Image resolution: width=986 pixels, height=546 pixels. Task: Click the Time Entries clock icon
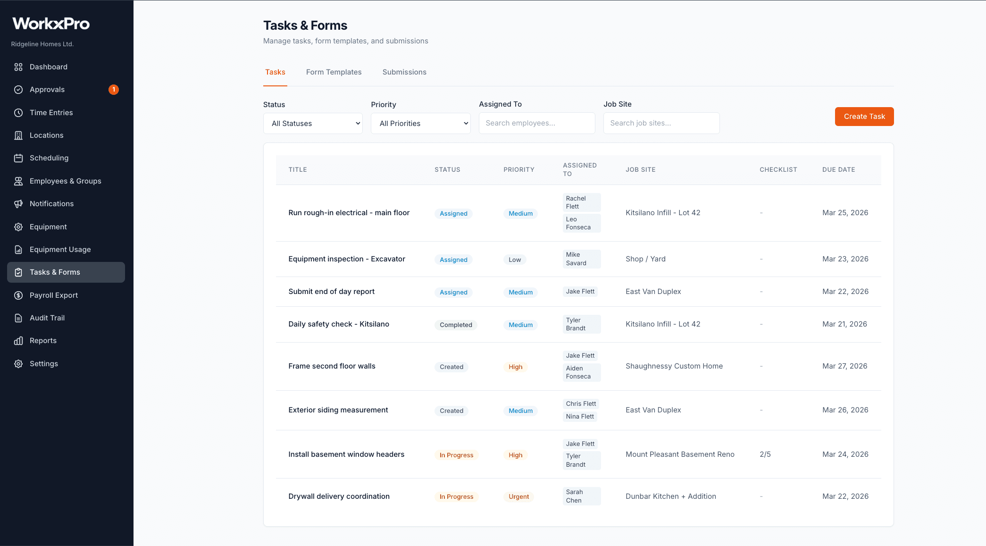18,112
